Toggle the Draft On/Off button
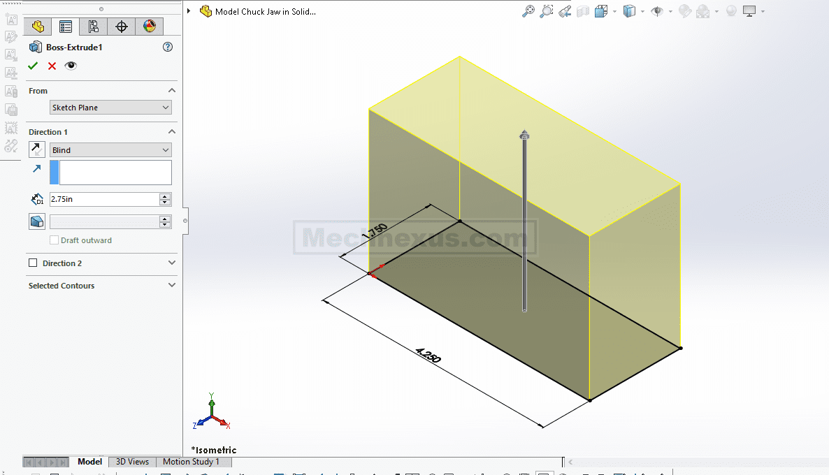The height and width of the screenshot is (475, 829). pyautogui.click(x=36, y=221)
